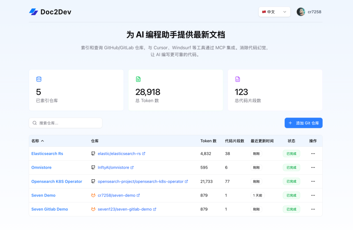Open actions menu for Elasticsearch Rs row

click(313, 154)
